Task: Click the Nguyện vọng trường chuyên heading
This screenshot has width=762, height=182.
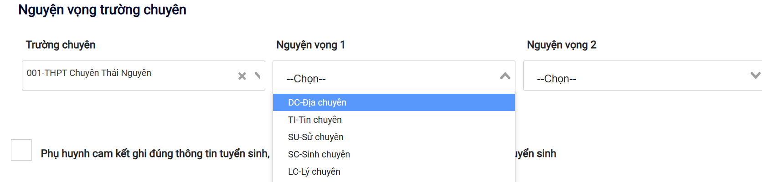Action: click(x=102, y=10)
